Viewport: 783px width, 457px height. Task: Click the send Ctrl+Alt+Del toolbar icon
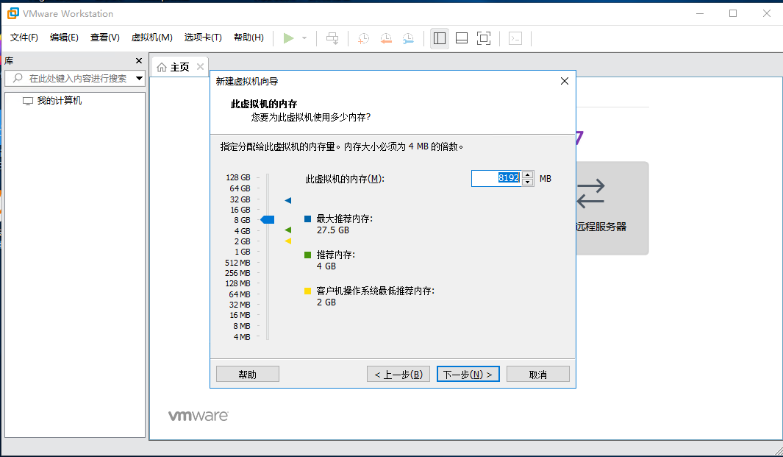tap(332, 38)
